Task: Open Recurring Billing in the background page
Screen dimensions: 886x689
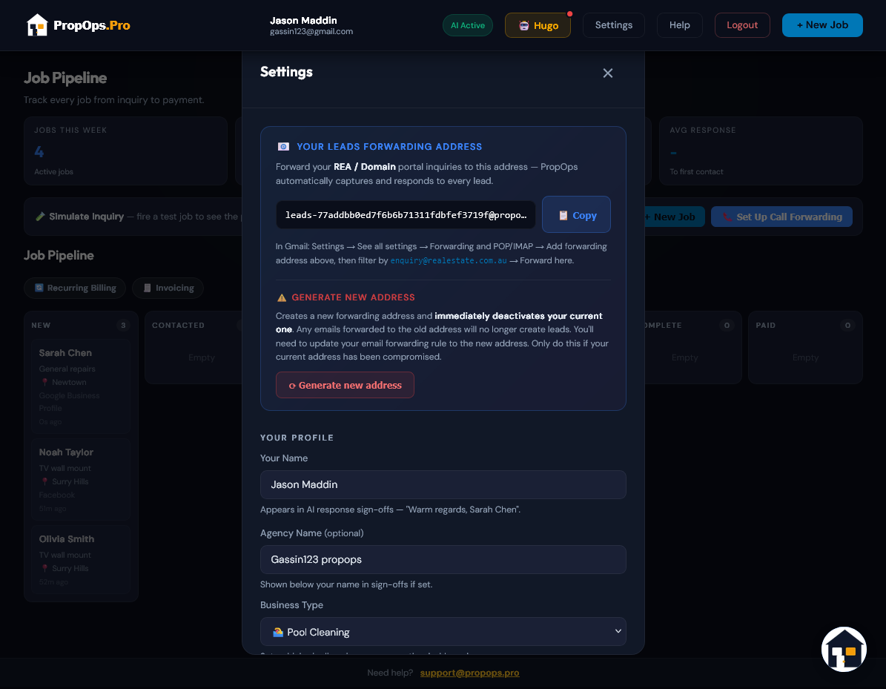Action: (75, 288)
